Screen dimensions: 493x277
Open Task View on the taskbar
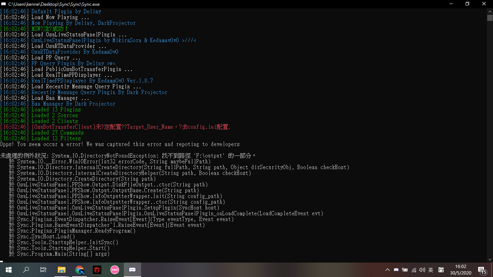point(43,269)
